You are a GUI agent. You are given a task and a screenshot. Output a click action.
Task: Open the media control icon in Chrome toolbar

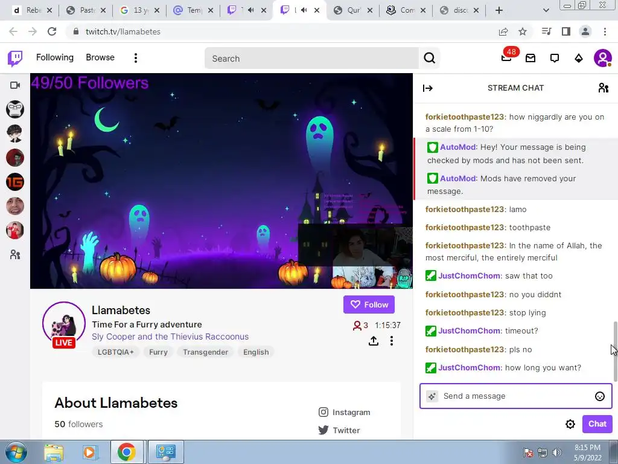coord(547,31)
